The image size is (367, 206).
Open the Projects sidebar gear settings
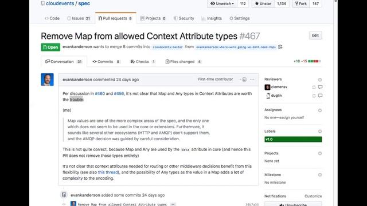pyautogui.click(x=320, y=153)
